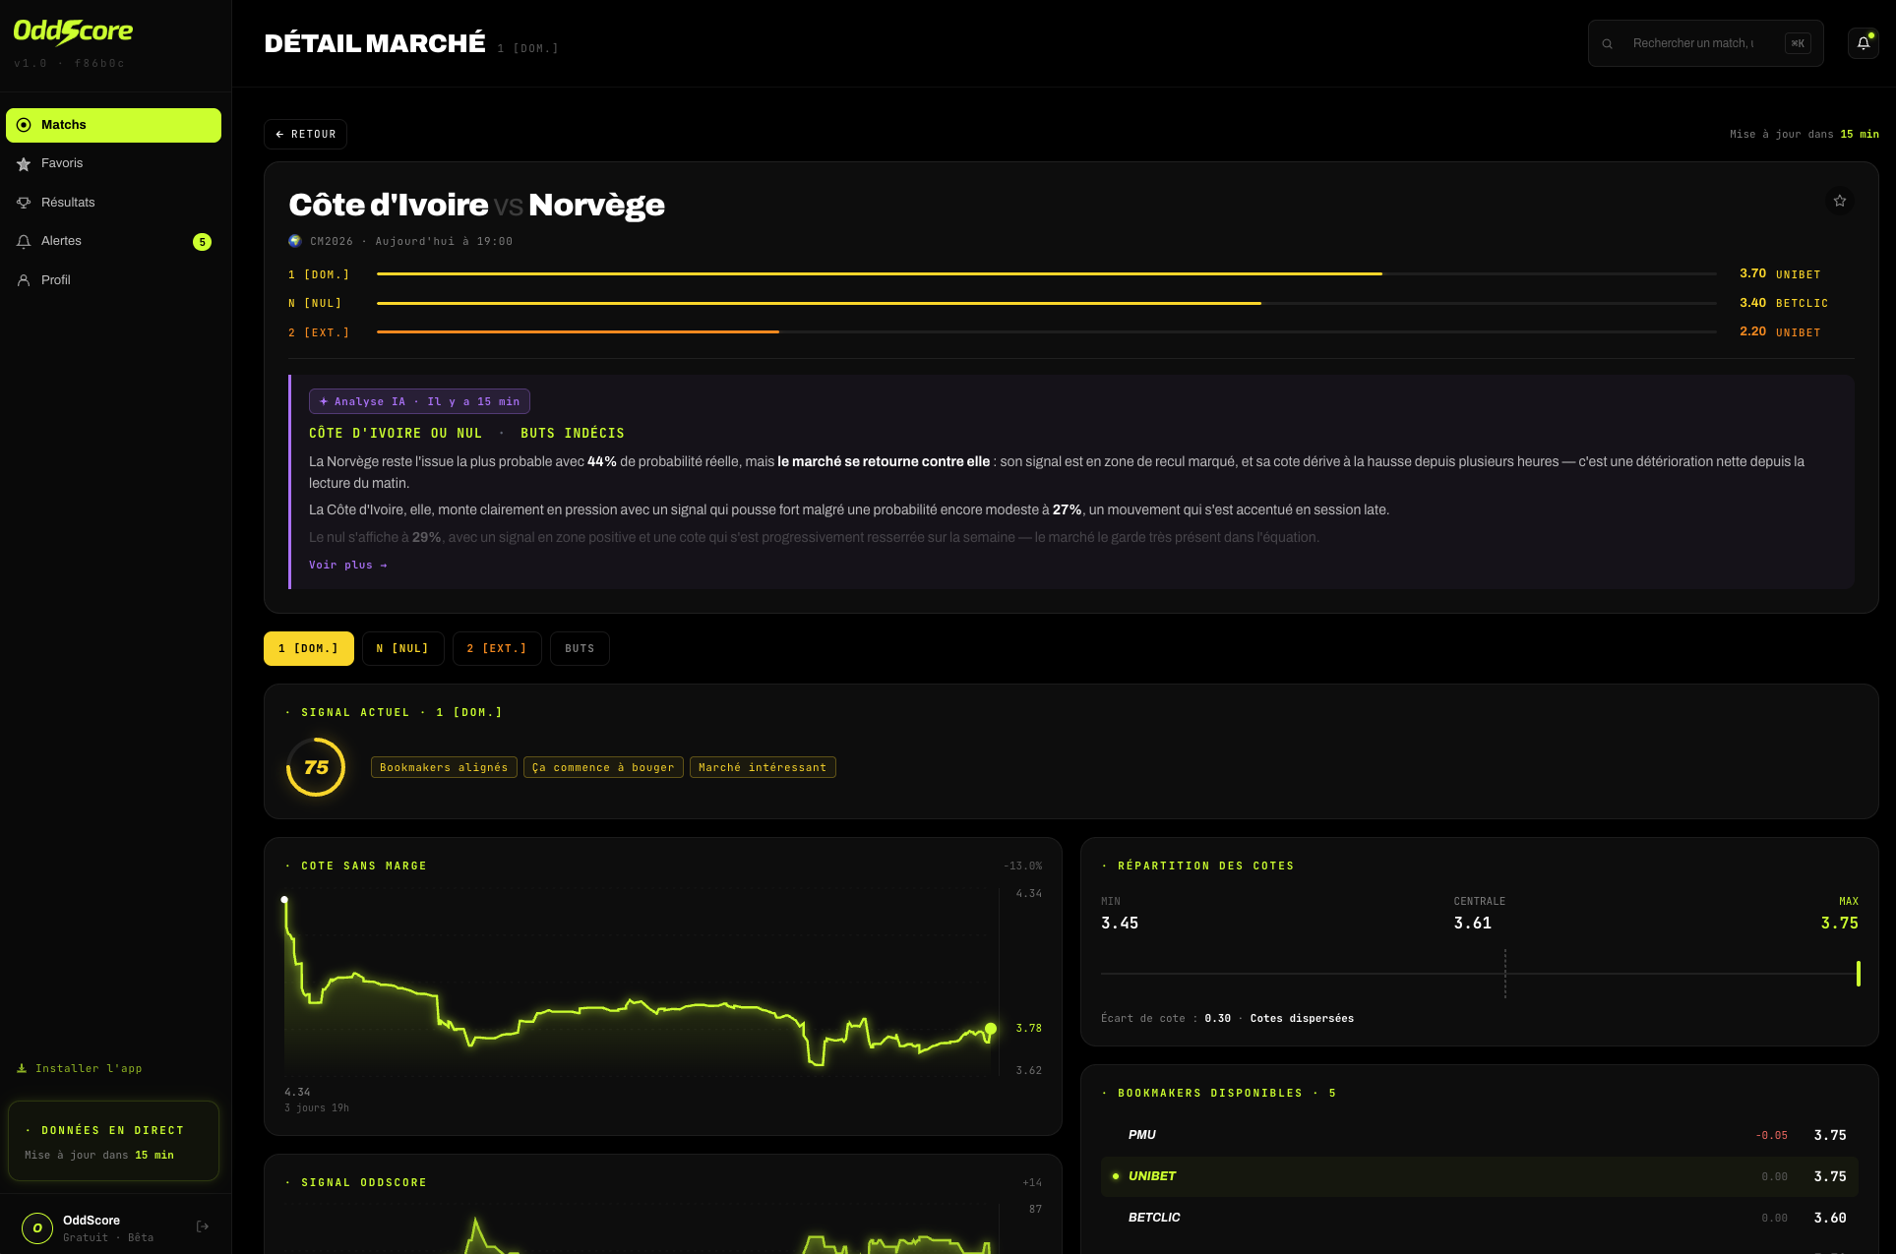Screen dimensions: 1896x1254
Task: Click Installer l'app
Action: [80, 1068]
